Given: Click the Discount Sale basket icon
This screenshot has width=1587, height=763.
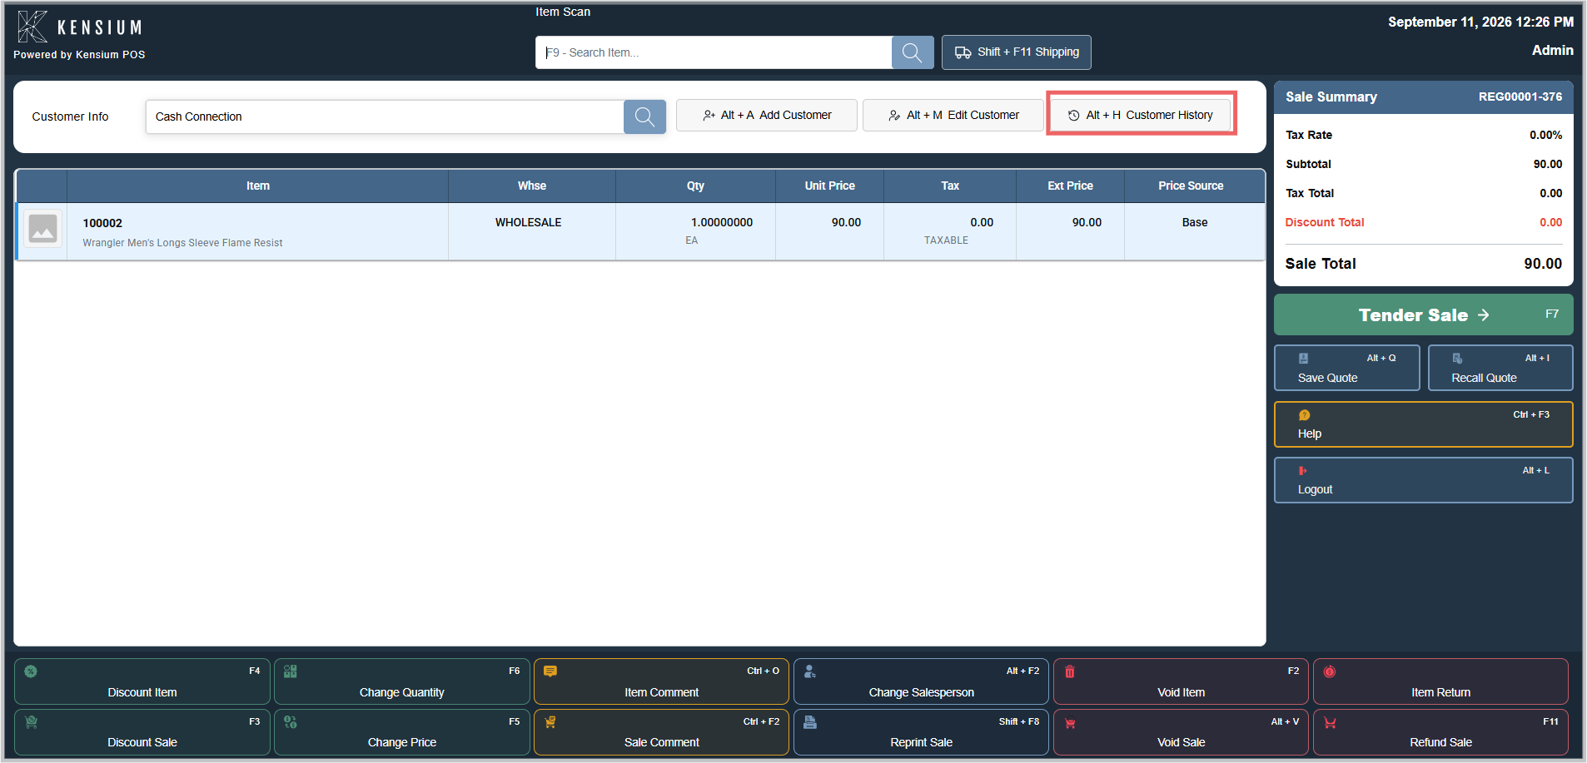Looking at the screenshot, I should 31,722.
